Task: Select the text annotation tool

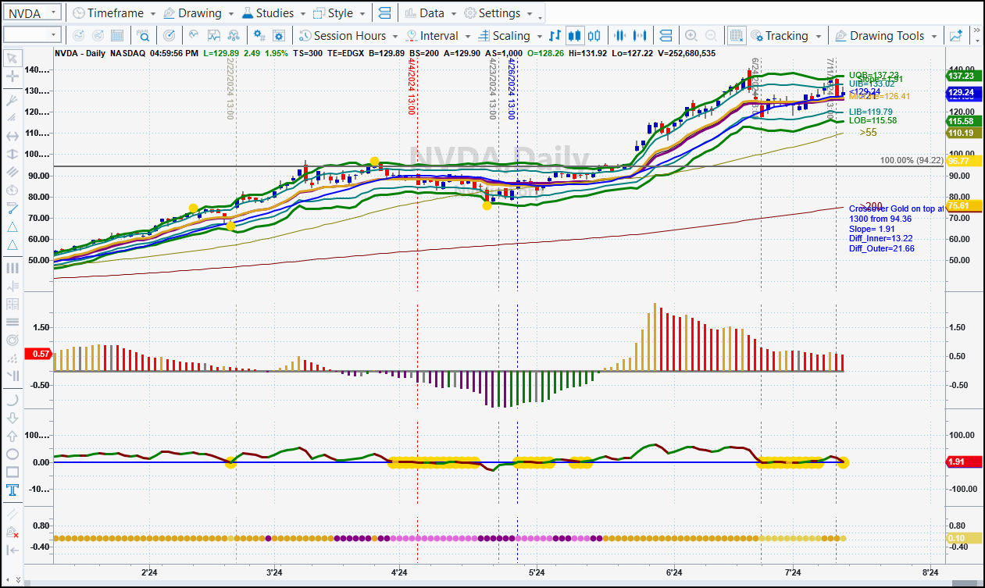Action: 12,490
